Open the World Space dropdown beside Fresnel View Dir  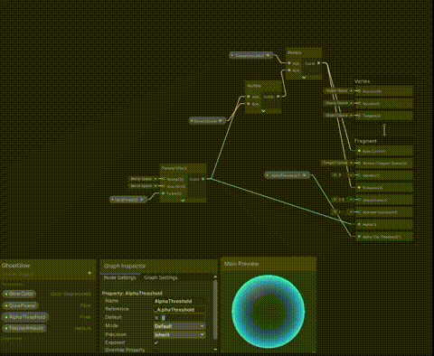[x=141, y=186]
